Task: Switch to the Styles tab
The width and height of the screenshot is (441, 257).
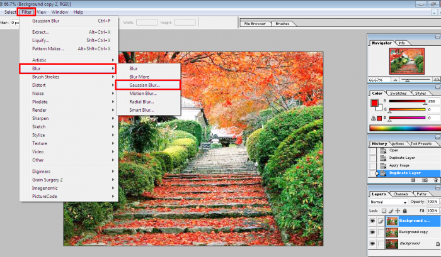Action: [x=420, y=94]
